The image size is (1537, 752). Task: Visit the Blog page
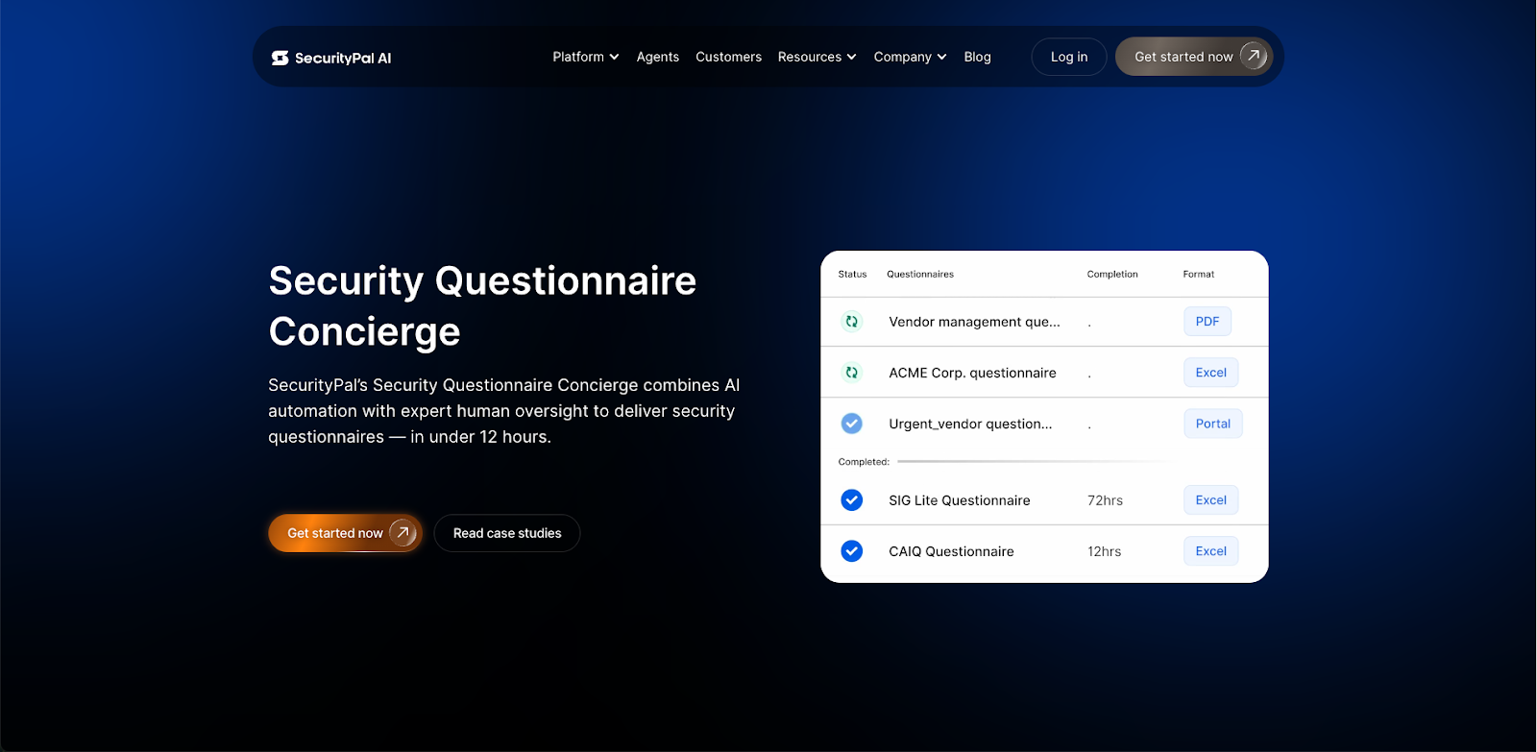977,57
